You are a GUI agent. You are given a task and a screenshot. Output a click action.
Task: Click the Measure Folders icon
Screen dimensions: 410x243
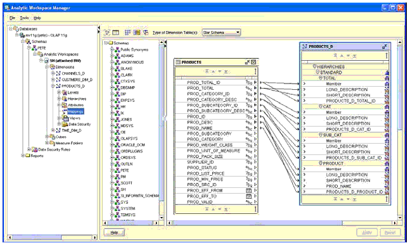[52, 143]
